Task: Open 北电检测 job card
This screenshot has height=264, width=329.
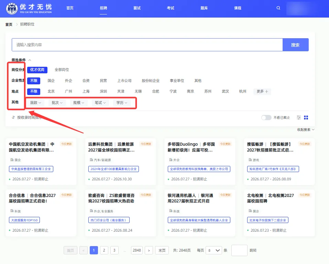Action: point(279,213)
